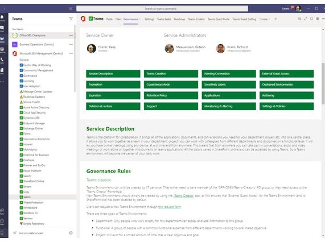This screenshot has height=243, width=325.
Task: Click the Settings & Policies green button
Action: pyautogui.click(x=286, y=106)
